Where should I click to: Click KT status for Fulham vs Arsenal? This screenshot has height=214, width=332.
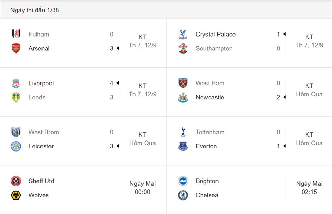pos(142,37)
